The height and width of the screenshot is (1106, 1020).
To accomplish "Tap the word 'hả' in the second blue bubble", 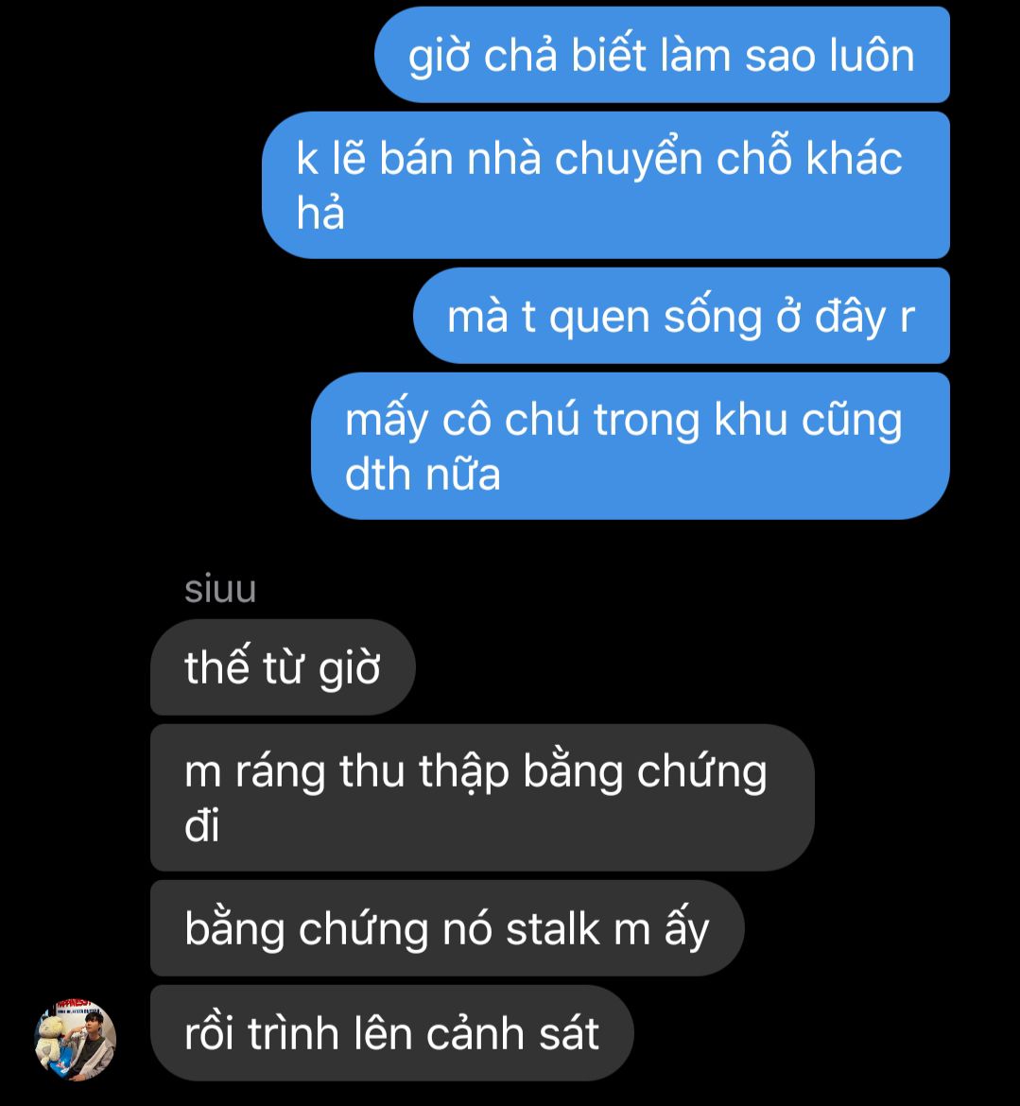I will (320, 213).
